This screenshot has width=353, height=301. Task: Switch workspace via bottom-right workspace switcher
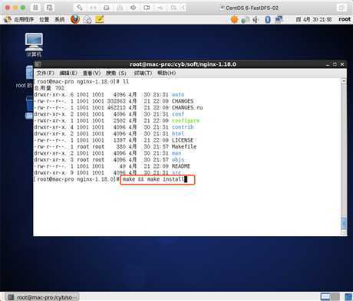330,296
